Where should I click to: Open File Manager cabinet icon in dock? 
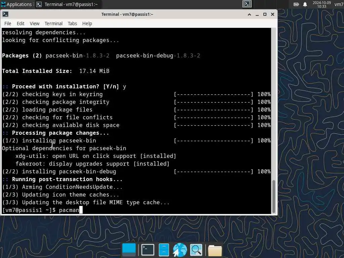[x=164, y=250]
